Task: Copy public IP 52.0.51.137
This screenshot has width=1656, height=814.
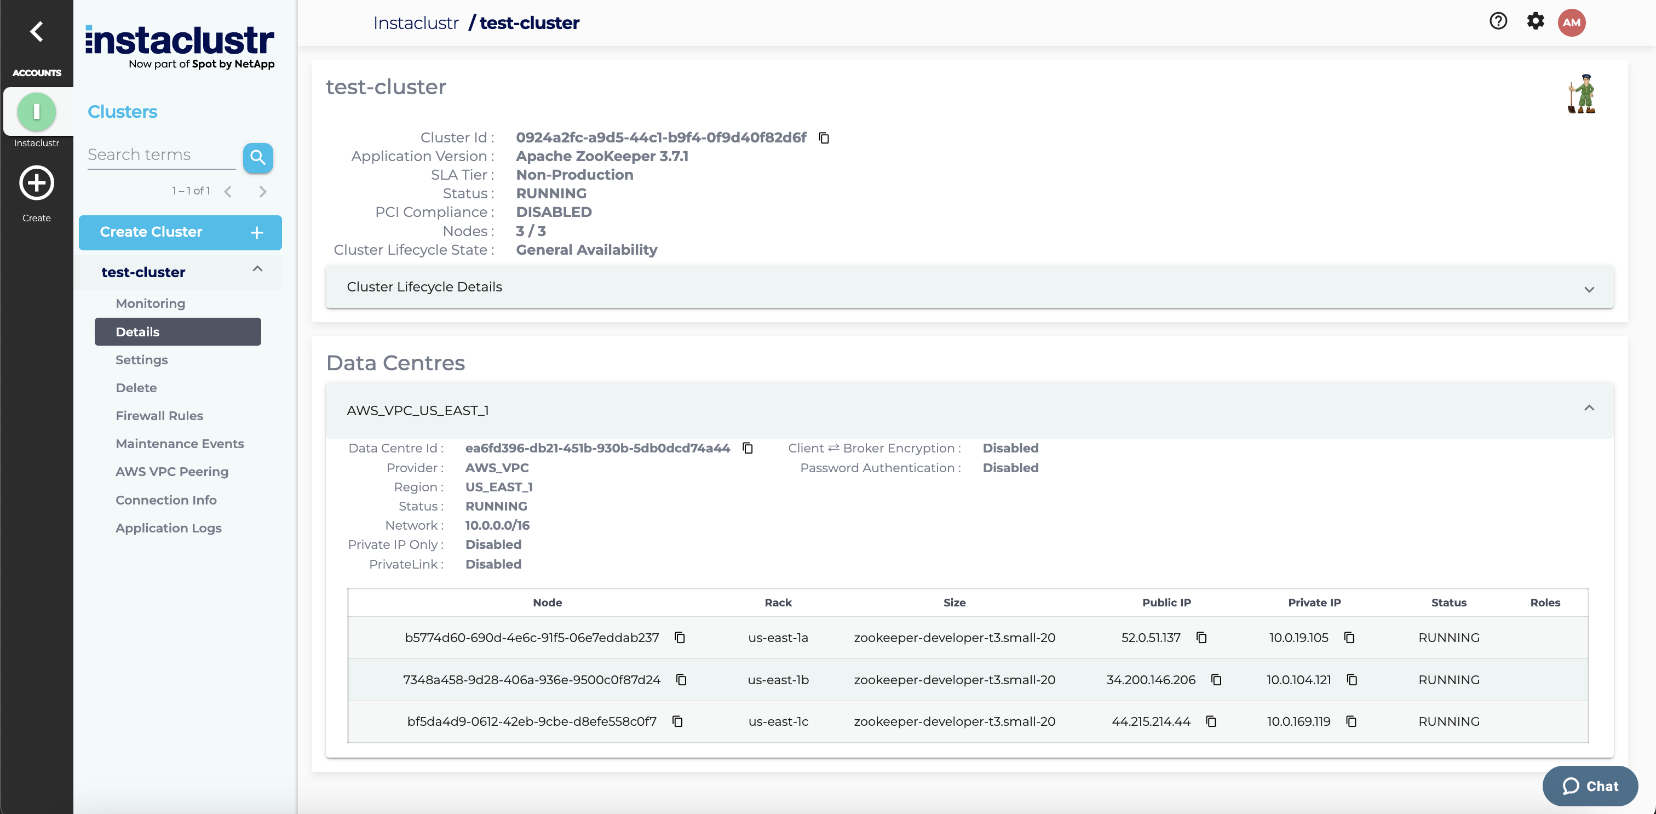Action: 1201,638
